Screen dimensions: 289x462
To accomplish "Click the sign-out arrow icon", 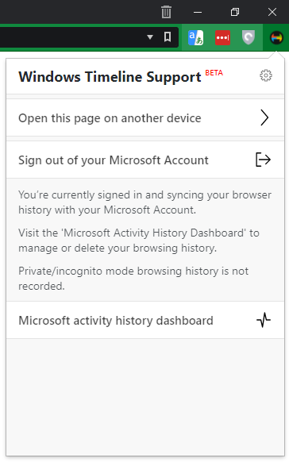I will coord(263,160).
